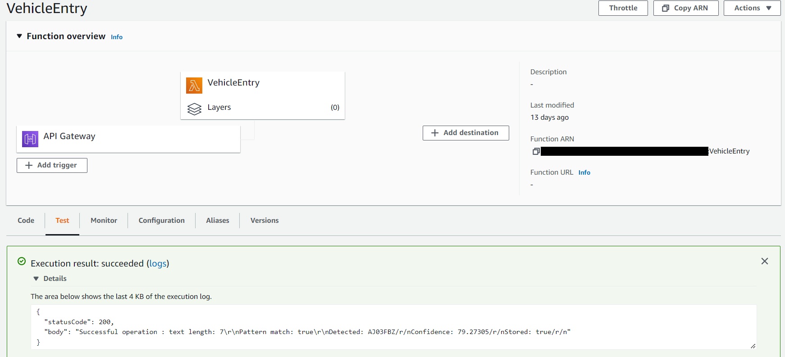Click the Layers stack icon
785x357 pixels.
tap(194, 109)
